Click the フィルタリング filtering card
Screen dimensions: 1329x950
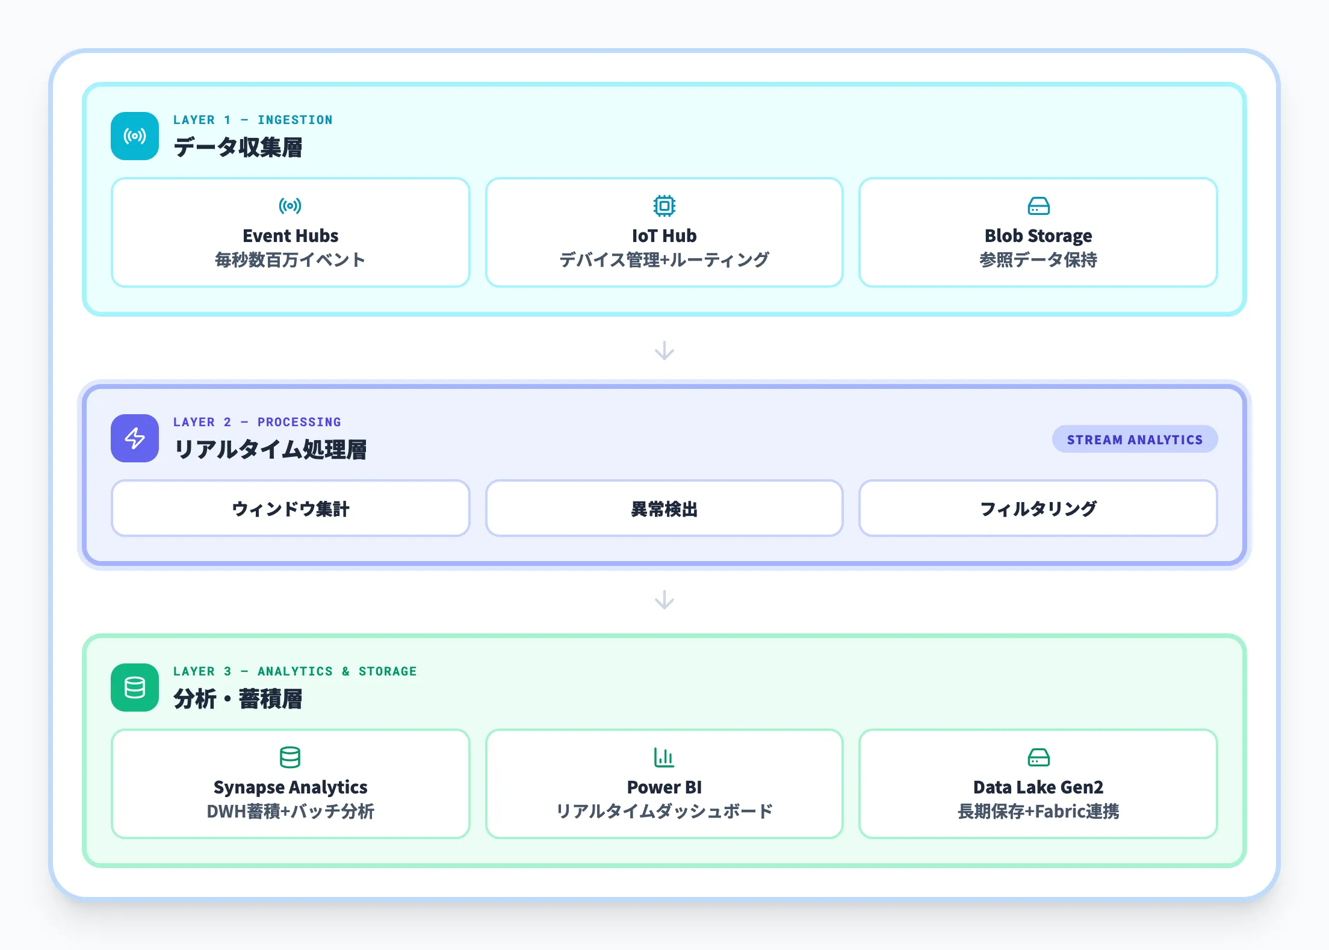coord(1038,509)
